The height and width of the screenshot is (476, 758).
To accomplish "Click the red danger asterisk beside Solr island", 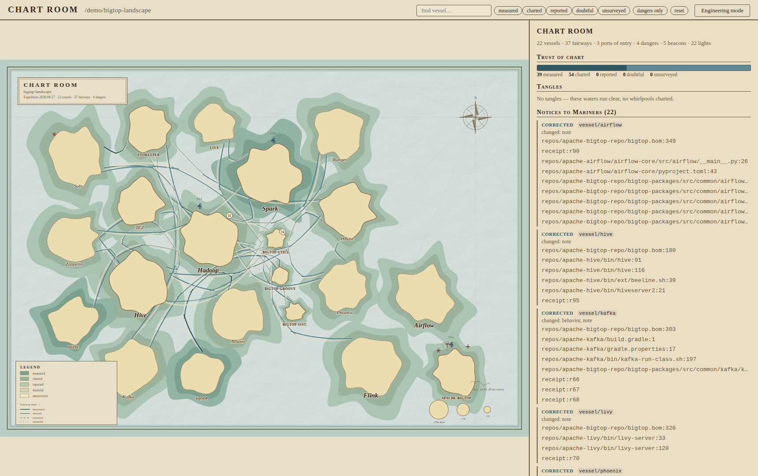I will [x=54, y=134].
